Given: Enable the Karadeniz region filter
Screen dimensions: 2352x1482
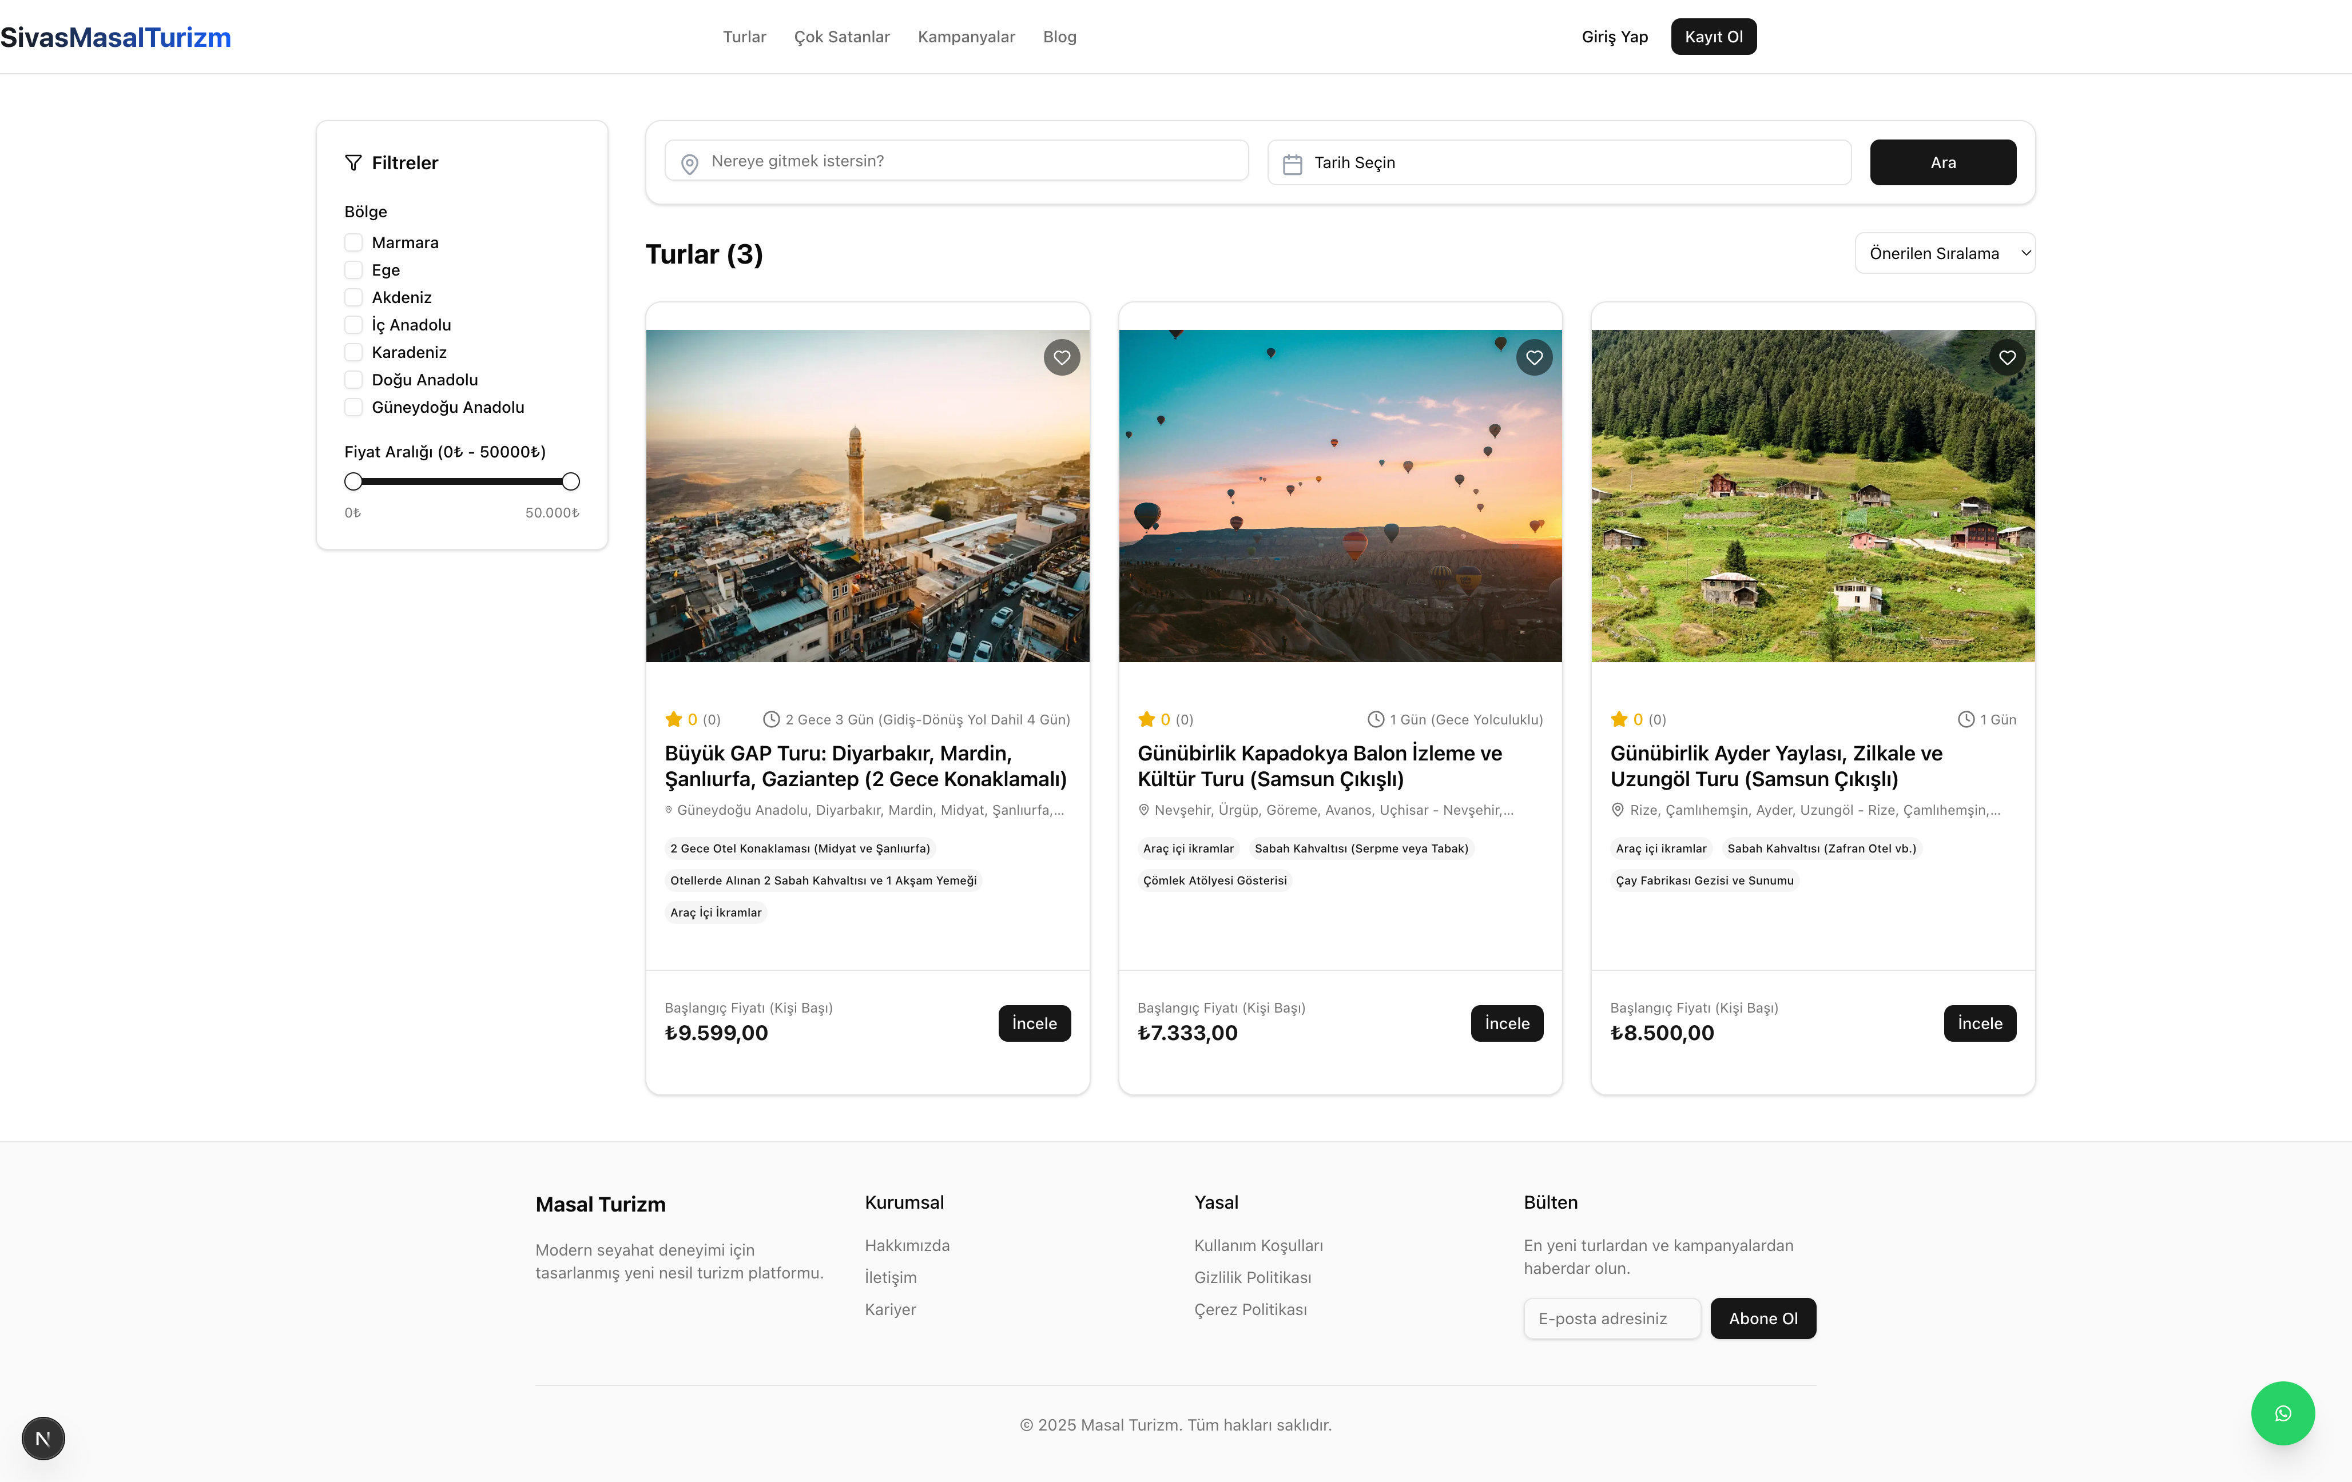Looking at the screenshot, I should click(353, 352).
